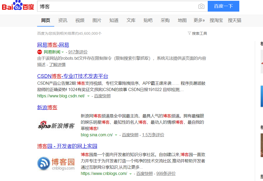This screenshot has height=181, width=263.
Task: Open the 采购 tab
Action: pyautogui.click(x=165, y=21)
